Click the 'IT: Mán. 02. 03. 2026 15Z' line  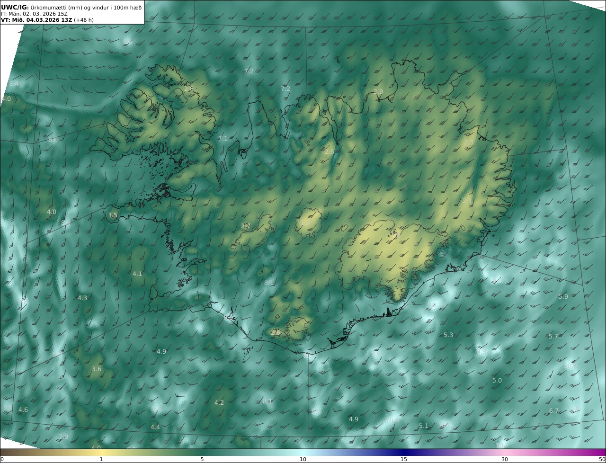coord(34,14)
